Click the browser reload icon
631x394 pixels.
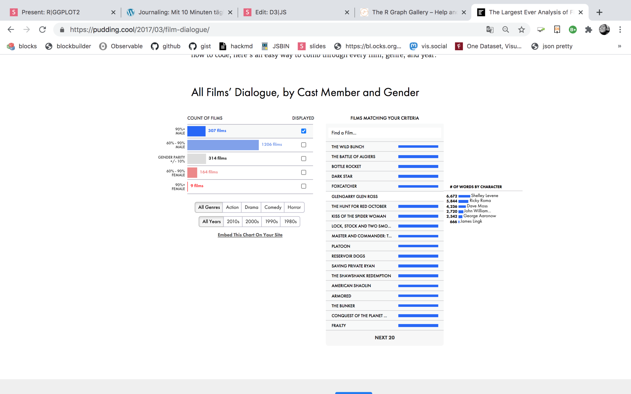[x=43, y=29]
